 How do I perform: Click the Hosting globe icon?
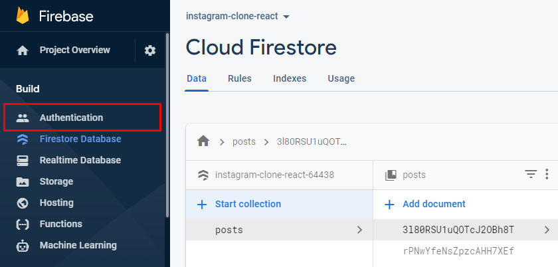pyautogui.click(x=23, y=203)
